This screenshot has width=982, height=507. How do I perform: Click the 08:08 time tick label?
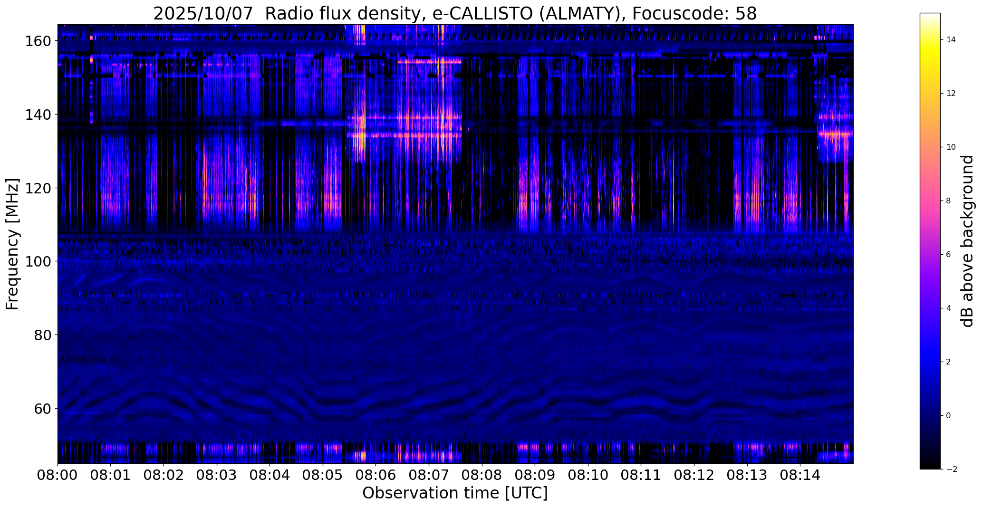click(482, 475)
